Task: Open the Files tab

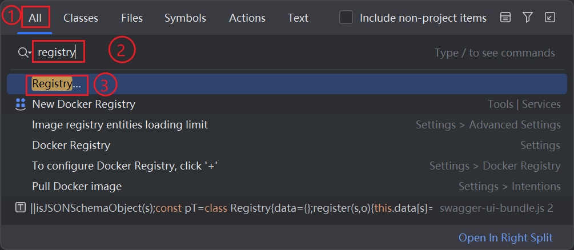Action: (132, 18)
